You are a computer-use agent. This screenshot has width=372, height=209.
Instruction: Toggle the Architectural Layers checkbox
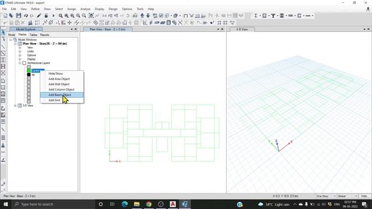[x=24, y=63]
